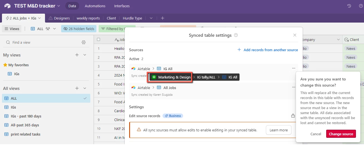Switch to the Automations tab
Screen dimensions: 364x145
click(95, 6)
